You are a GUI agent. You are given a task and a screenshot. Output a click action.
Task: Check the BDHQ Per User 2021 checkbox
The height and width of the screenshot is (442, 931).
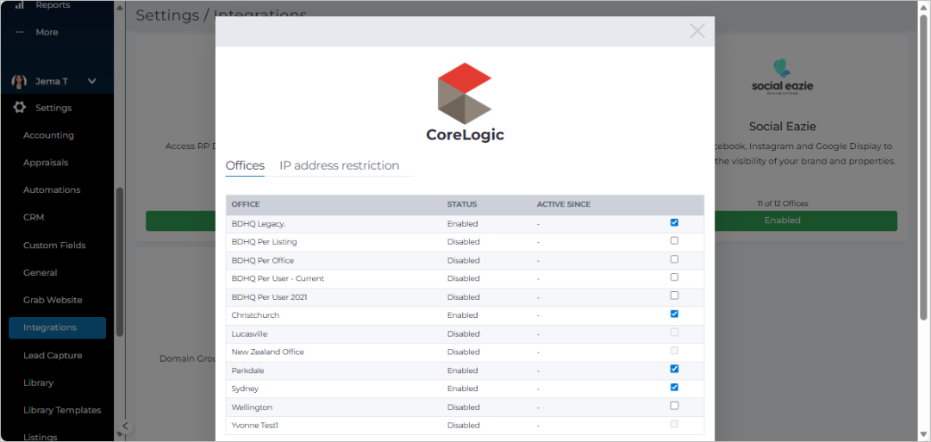coord(674,296)
